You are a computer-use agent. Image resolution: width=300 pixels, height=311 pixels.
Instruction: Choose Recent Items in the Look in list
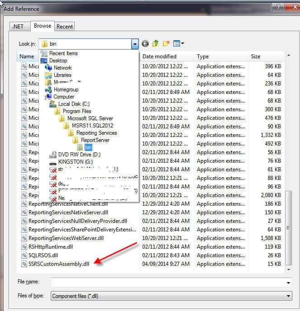pos(63,53)
